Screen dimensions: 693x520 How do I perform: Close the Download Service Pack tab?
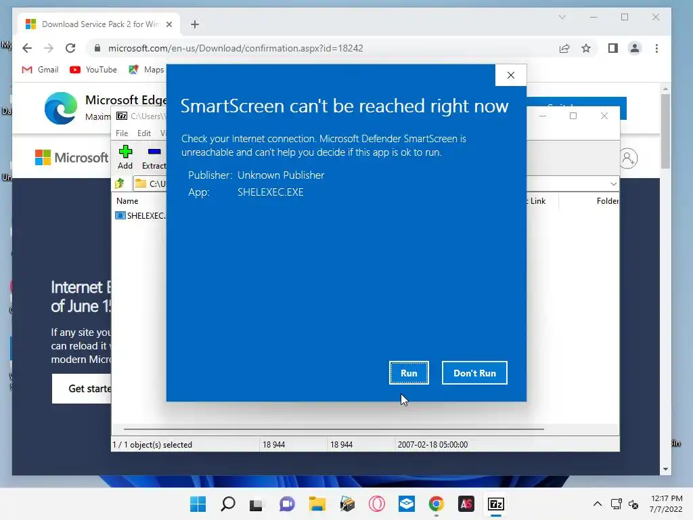click(169, 24)
